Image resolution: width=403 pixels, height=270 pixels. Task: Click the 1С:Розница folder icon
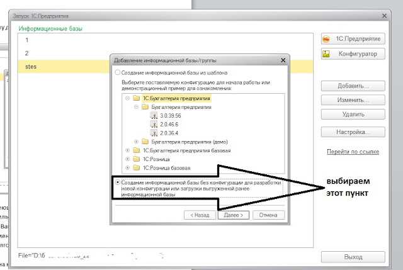(x=137, y=159)
